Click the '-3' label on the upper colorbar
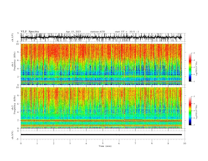Image resolution: width=208 pixels, height=161 pixels. (x=194, y=53)
